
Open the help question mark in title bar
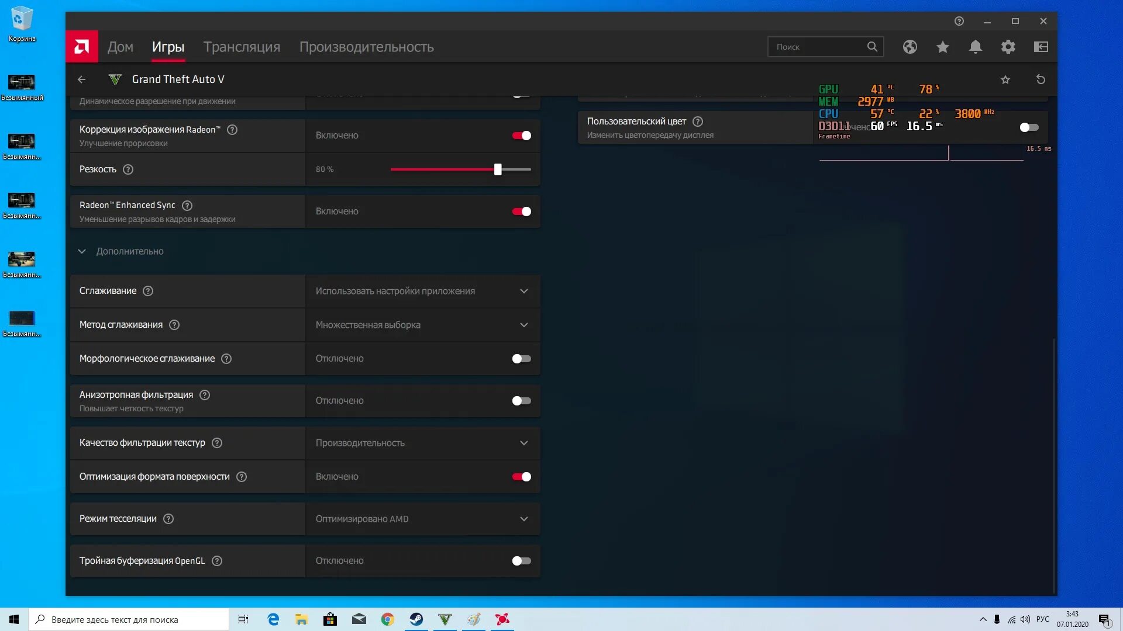(959, 21)
